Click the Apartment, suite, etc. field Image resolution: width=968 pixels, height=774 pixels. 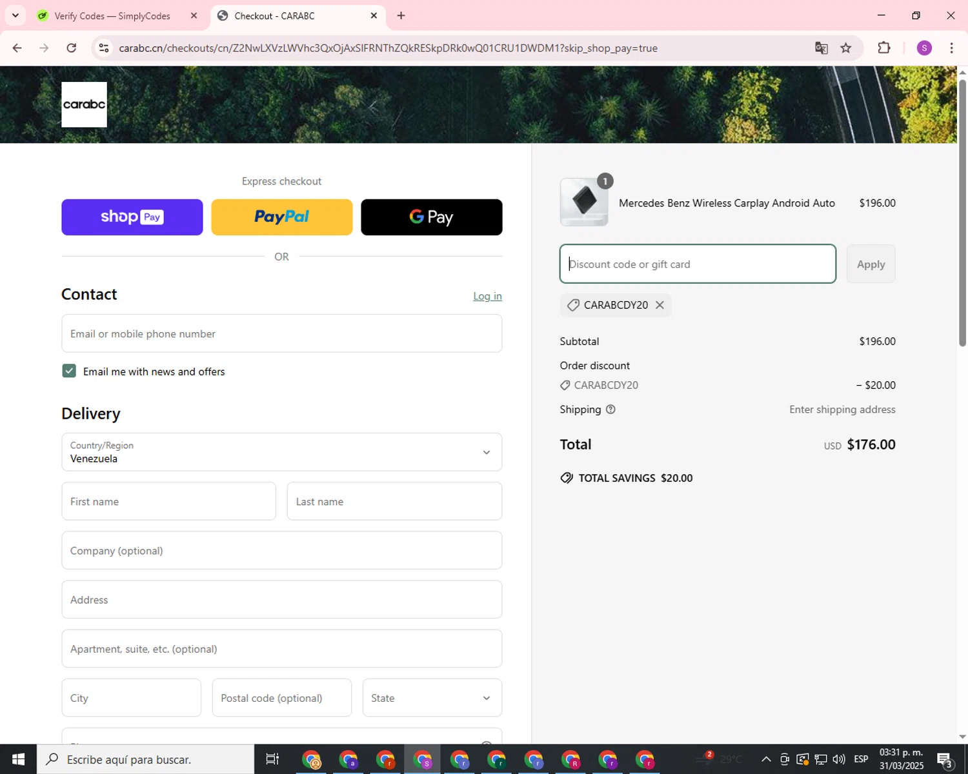coord(282,649)
